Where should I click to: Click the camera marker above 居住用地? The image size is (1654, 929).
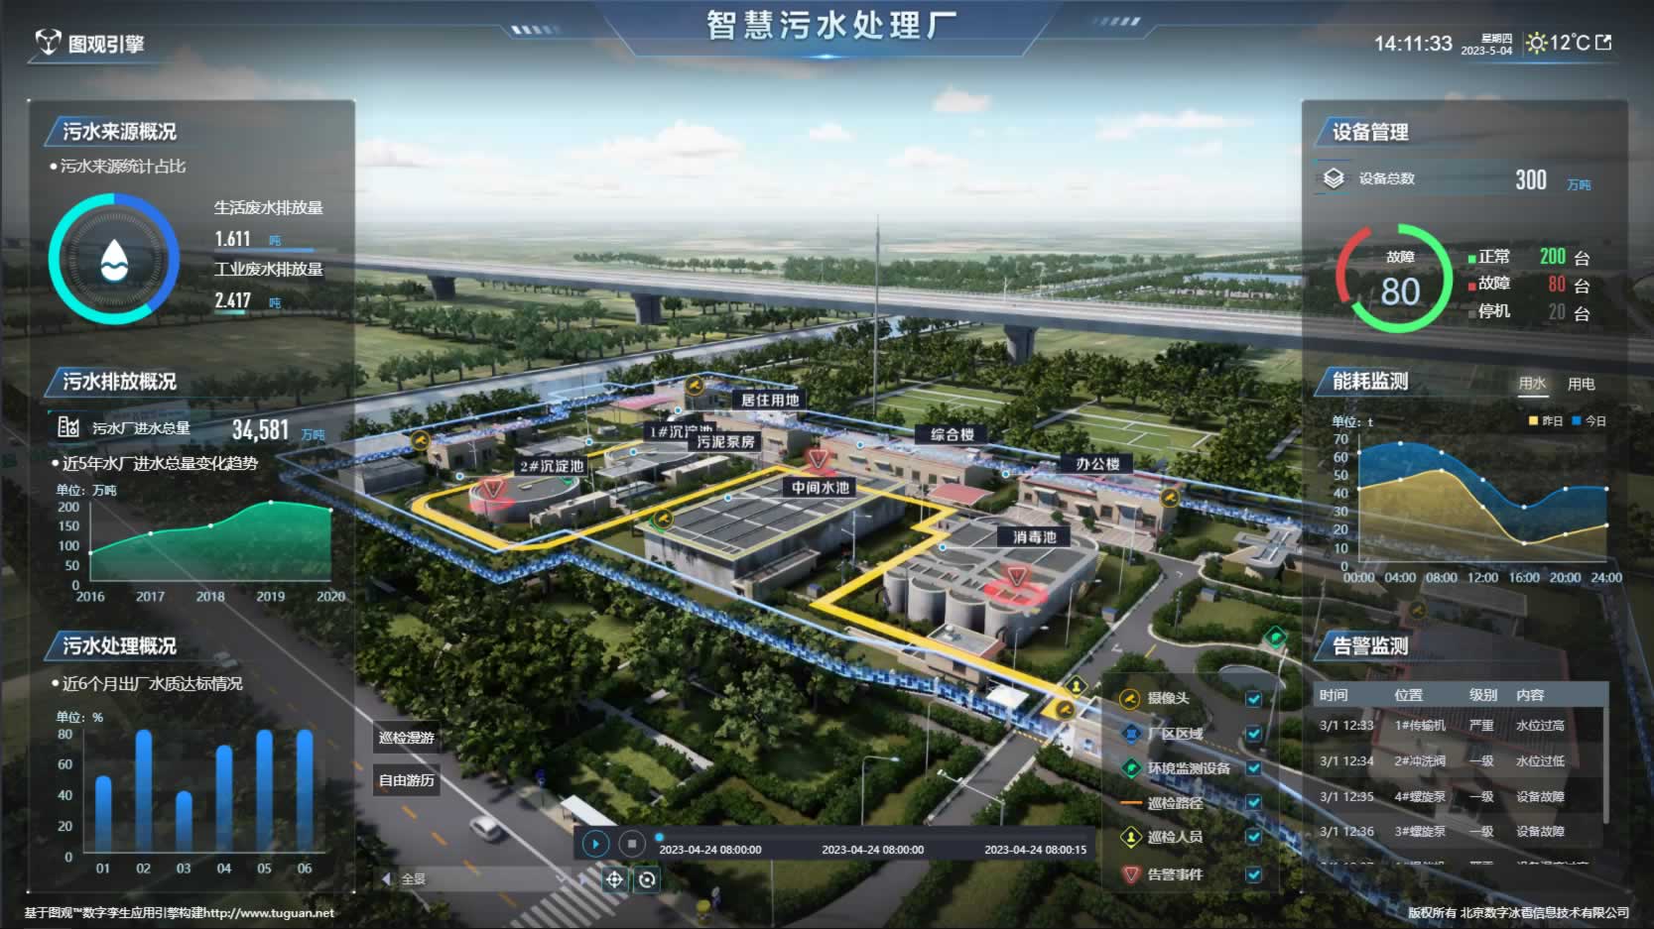pyautogui.click(x=695, y=385)
